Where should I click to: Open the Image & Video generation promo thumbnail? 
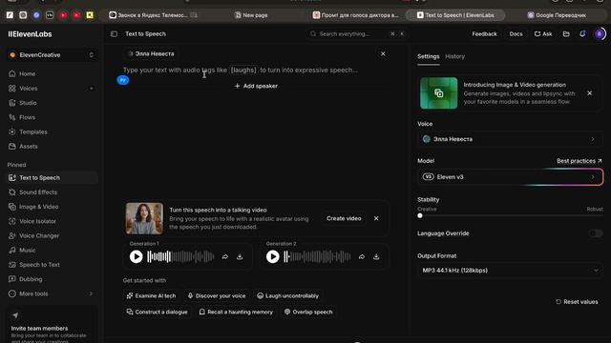coord(439,93)
